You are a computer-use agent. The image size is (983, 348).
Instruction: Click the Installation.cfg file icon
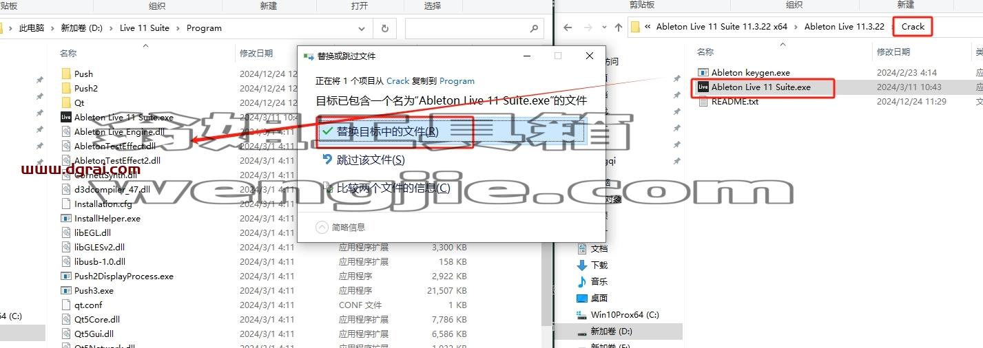(x=66, y=204)
